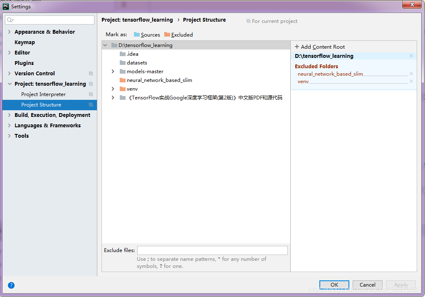
Task: Open the Plugins settings page
Action: click(x=24, y=63)
